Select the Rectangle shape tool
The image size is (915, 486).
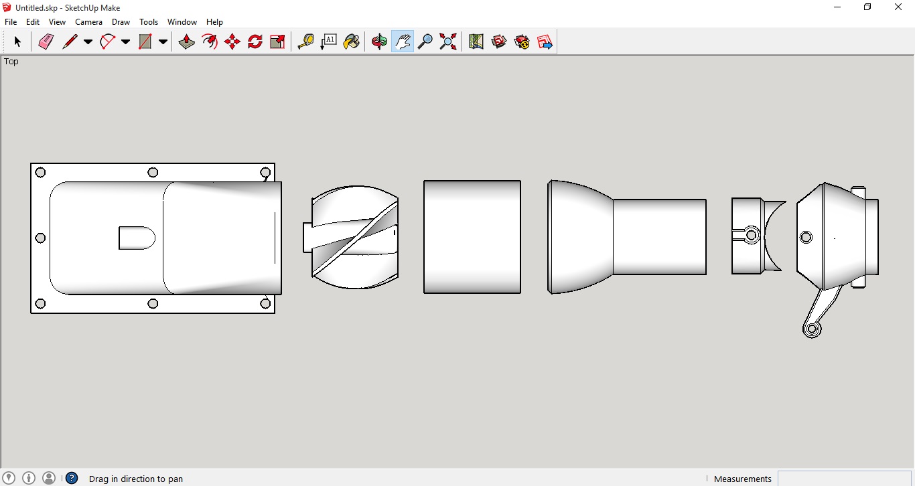pyautogui.click(x=145, y=42)
